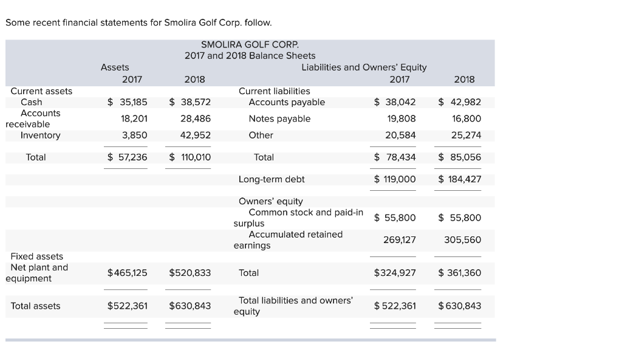
Task: Click the Notes payable label
Action: point(279,119)
